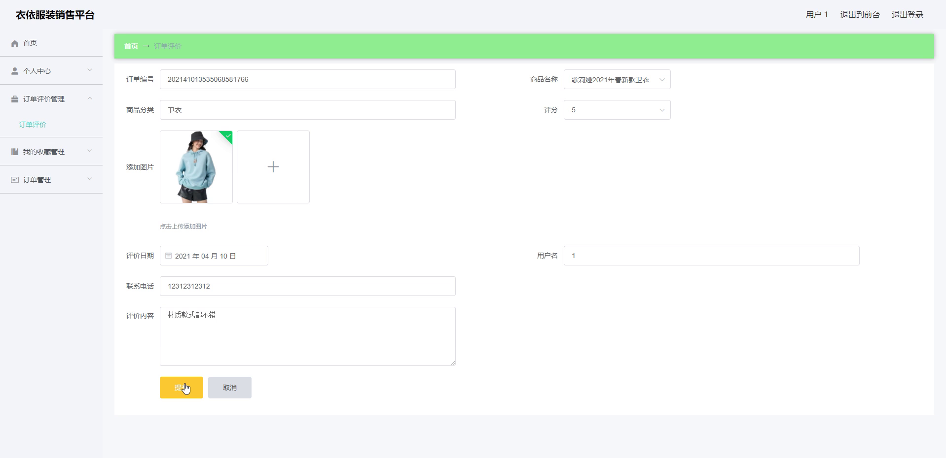Click the 衣依服装销售平台 title
Screen dimensions: 946x458
coord(55,15)
